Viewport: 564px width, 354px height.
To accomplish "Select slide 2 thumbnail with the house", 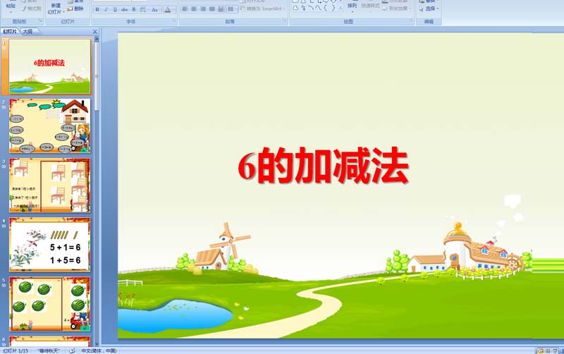I will [49, 126].
